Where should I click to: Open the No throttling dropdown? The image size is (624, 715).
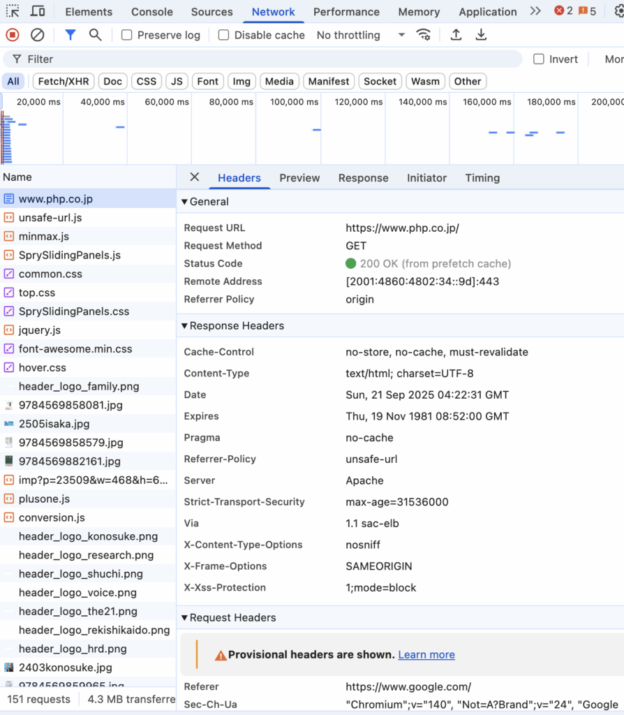click(x=359, y=35)
